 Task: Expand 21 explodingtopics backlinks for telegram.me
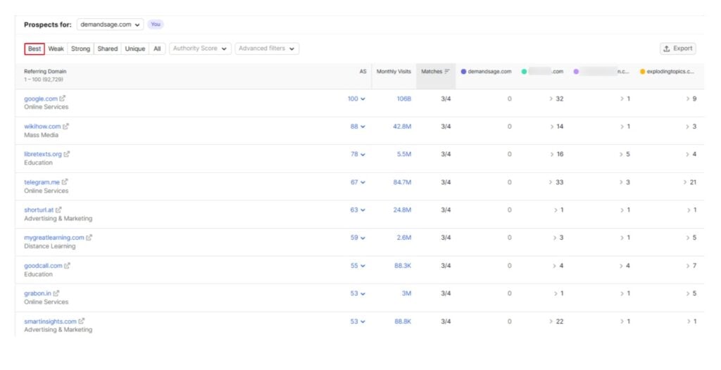coord(690,182)
